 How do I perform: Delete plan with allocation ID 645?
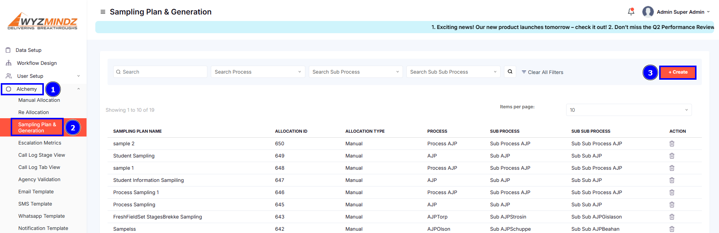672,205
